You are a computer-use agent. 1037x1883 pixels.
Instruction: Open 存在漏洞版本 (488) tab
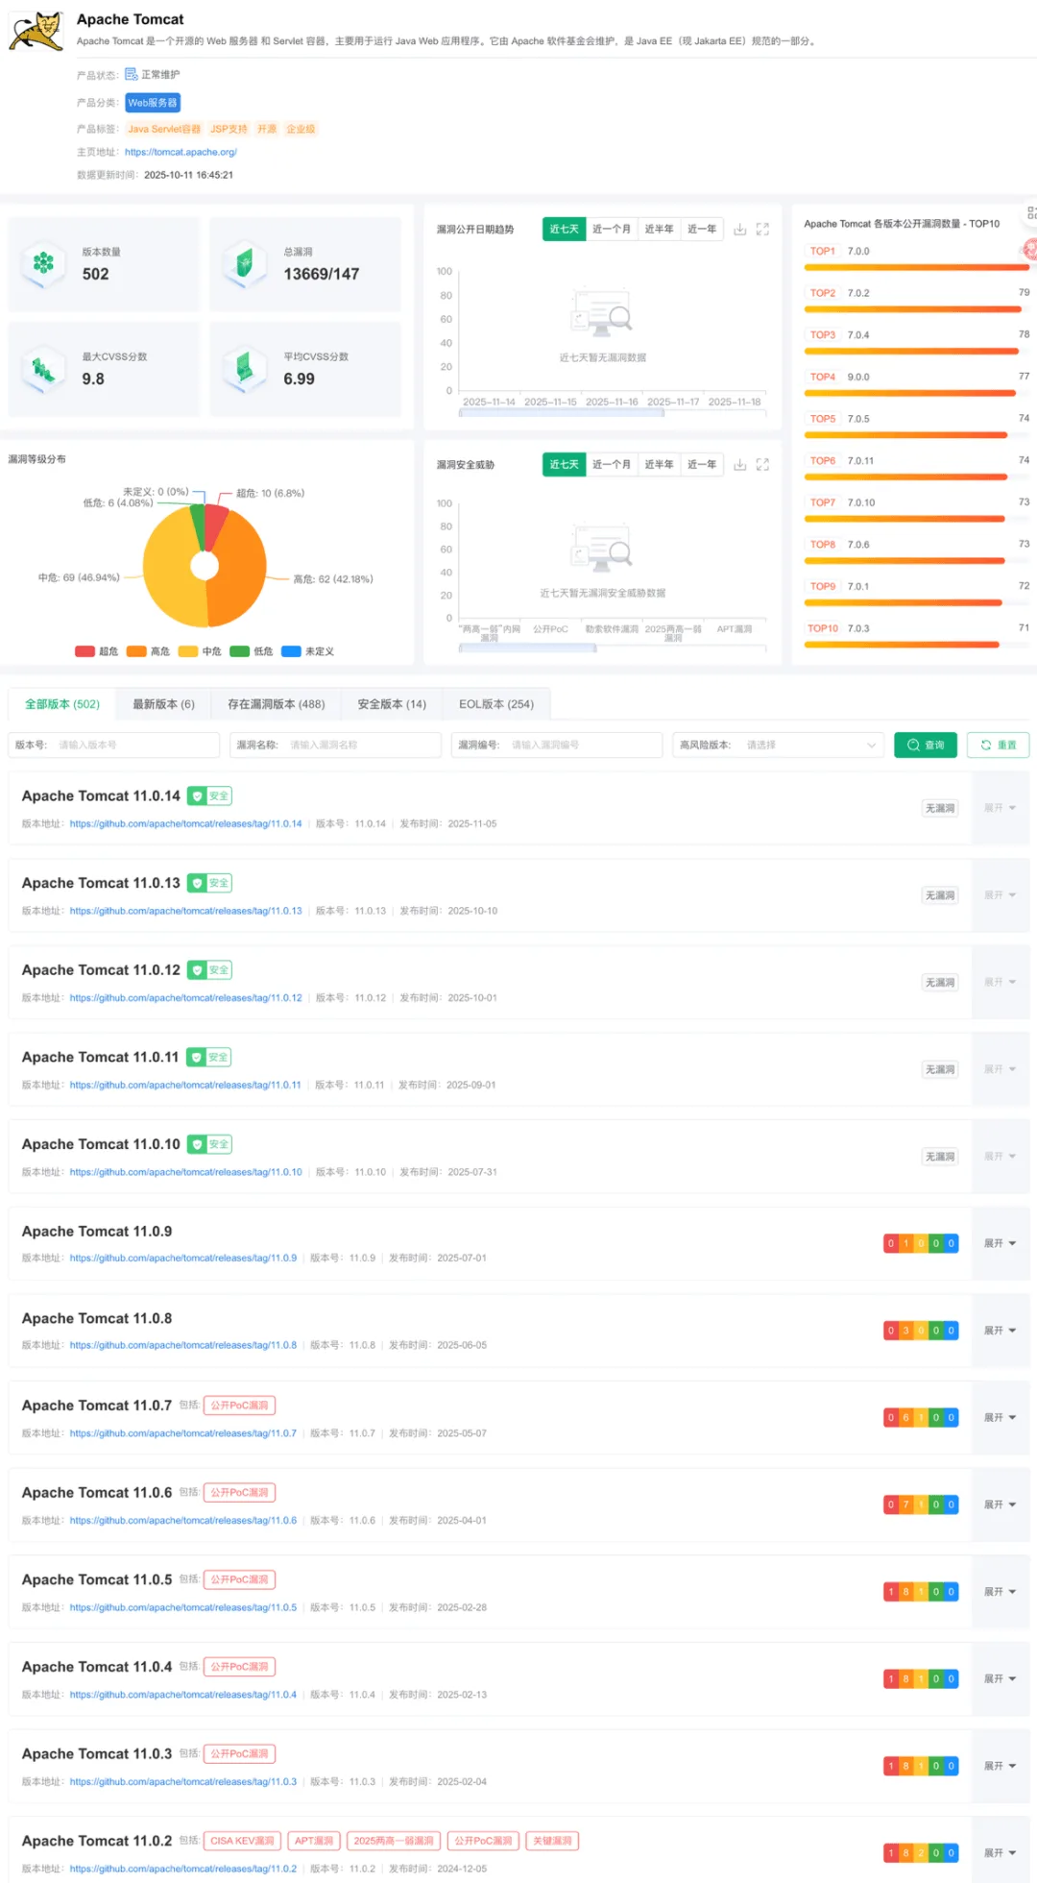tap(277, 704)
